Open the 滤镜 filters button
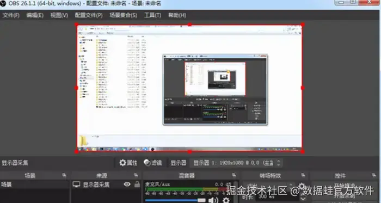Image resolution: width=381 pixels, height=203 pixels. click(x=153, y=163)
